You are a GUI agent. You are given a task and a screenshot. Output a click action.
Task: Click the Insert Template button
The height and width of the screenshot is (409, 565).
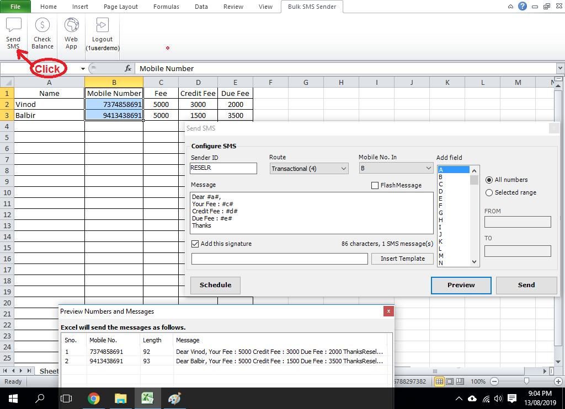[402, 259]
